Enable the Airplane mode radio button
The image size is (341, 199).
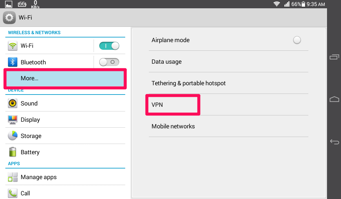tap(297, 40)
